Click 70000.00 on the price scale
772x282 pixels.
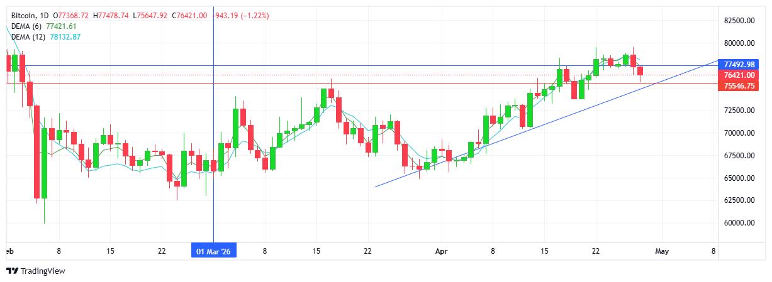pos(739,133)
